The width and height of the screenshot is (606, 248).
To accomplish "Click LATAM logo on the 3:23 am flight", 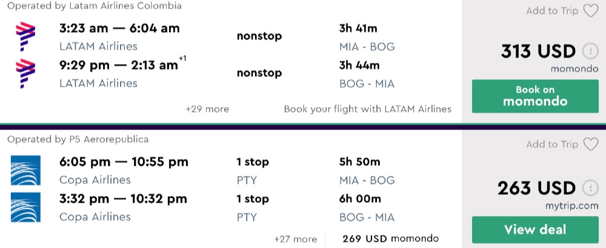I will pos(25,36).
